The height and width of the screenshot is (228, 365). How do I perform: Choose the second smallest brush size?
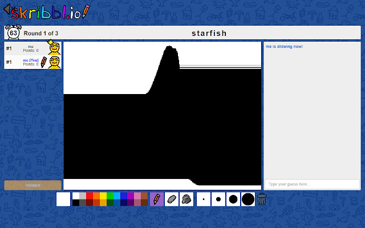(x=218, y=199)
